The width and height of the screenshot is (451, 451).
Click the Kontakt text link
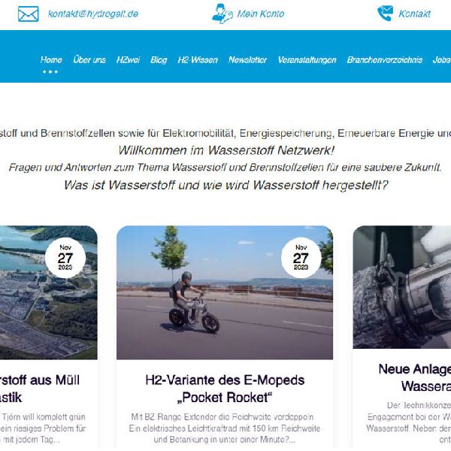(x=414, y=14)
